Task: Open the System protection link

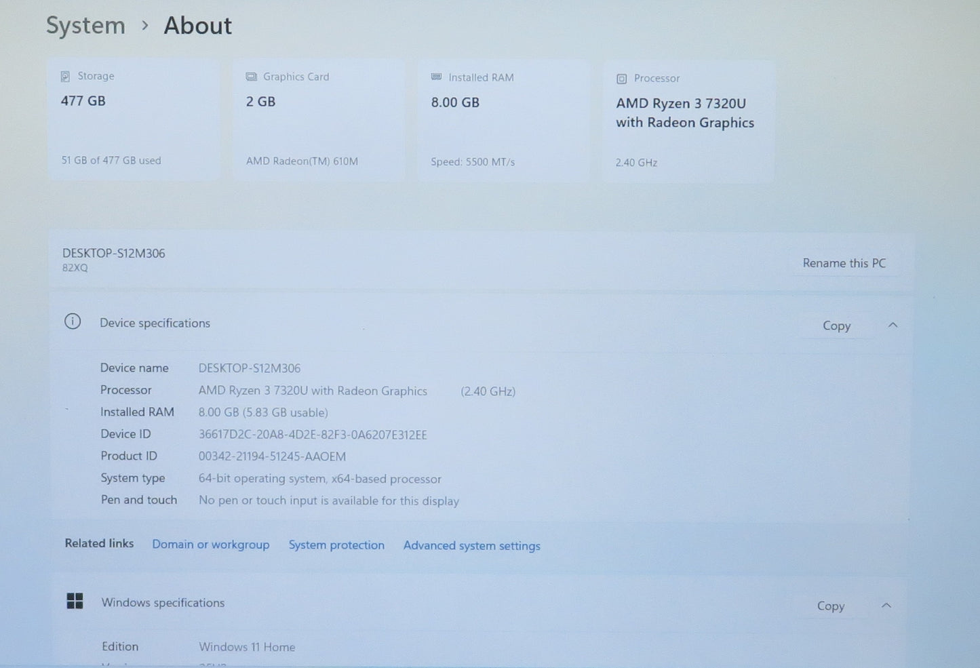Action: pyautogui.click(x=336, y=545)
